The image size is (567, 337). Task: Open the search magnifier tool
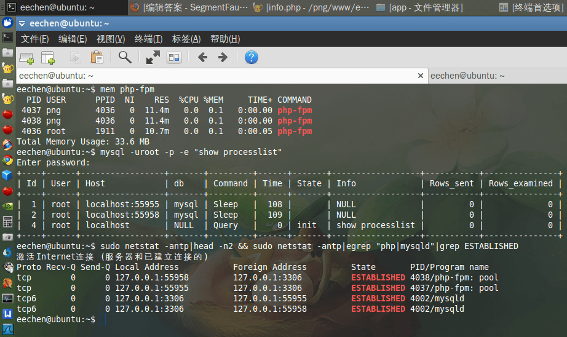pyautogui.click(x=125, y=57)
